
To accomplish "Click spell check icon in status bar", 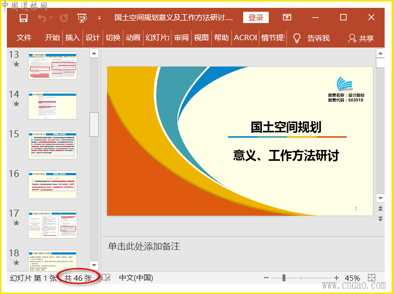I will pos(106,278).
